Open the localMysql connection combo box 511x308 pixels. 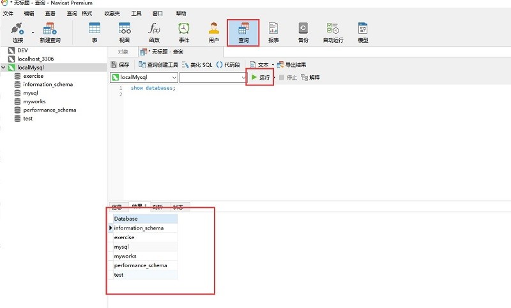(144, 77)
